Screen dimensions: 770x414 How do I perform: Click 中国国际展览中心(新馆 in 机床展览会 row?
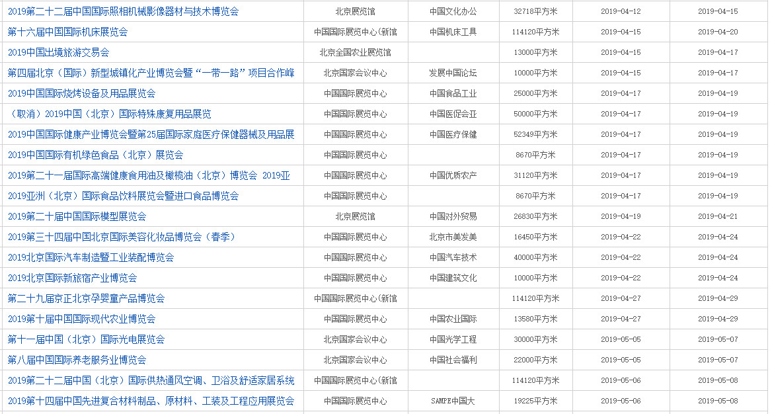pyautogui.click(x=355, y=32)
